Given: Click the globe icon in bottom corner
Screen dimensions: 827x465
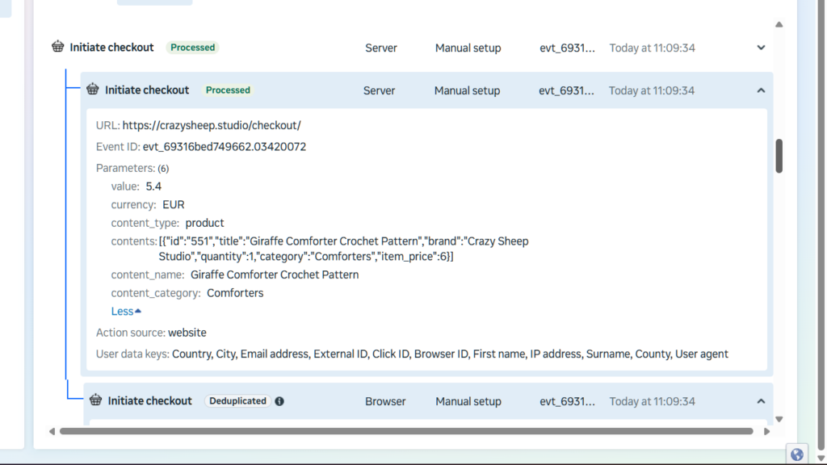Looking at the screenshot, I should pyautogui.click(x=797, y=455).
